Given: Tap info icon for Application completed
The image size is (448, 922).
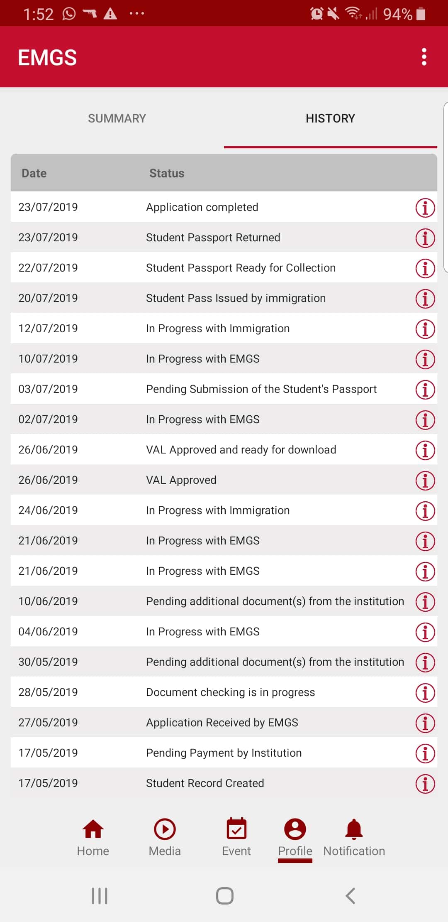Looking at the screenshot, I should coord(425,208).
